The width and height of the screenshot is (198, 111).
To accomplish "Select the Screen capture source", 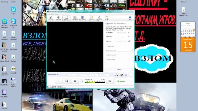I will 66,18.
